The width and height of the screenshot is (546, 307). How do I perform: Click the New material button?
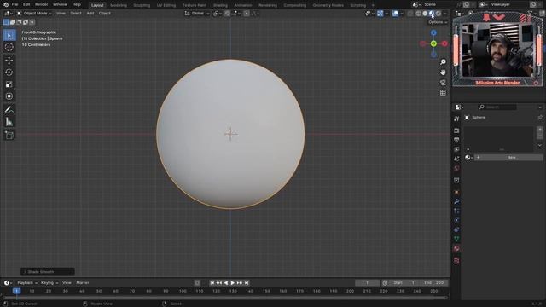[x=511, y=158]
